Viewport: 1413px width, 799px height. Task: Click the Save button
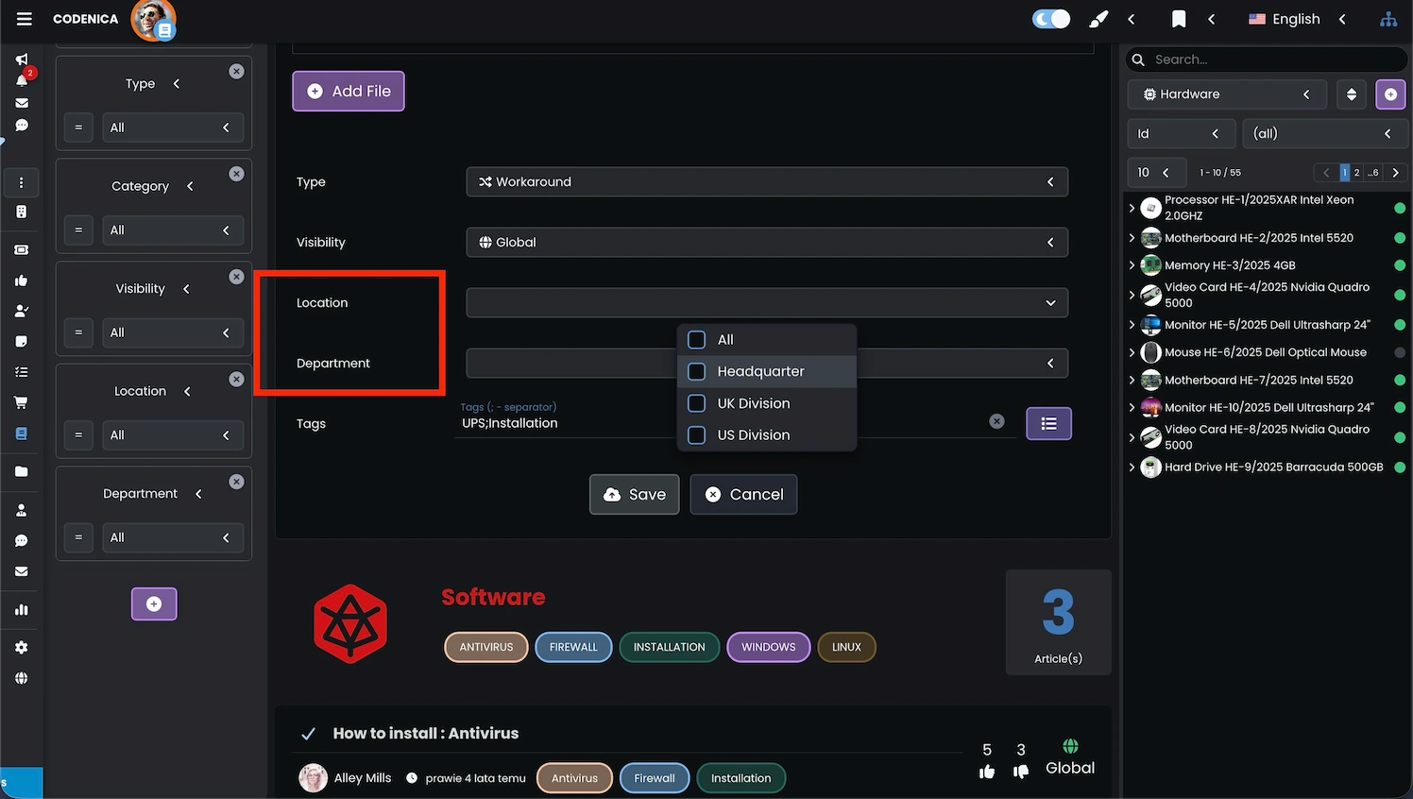(634, 495)
